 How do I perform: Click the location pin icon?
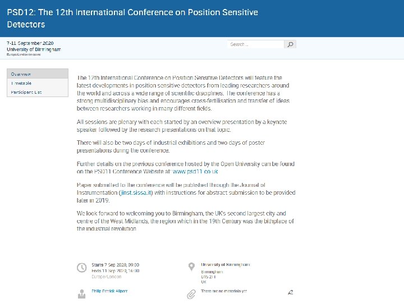click(191, 267)
